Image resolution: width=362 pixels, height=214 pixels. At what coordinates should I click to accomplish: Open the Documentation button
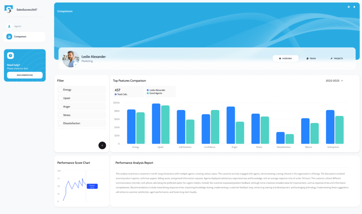(x=25, y=75)
